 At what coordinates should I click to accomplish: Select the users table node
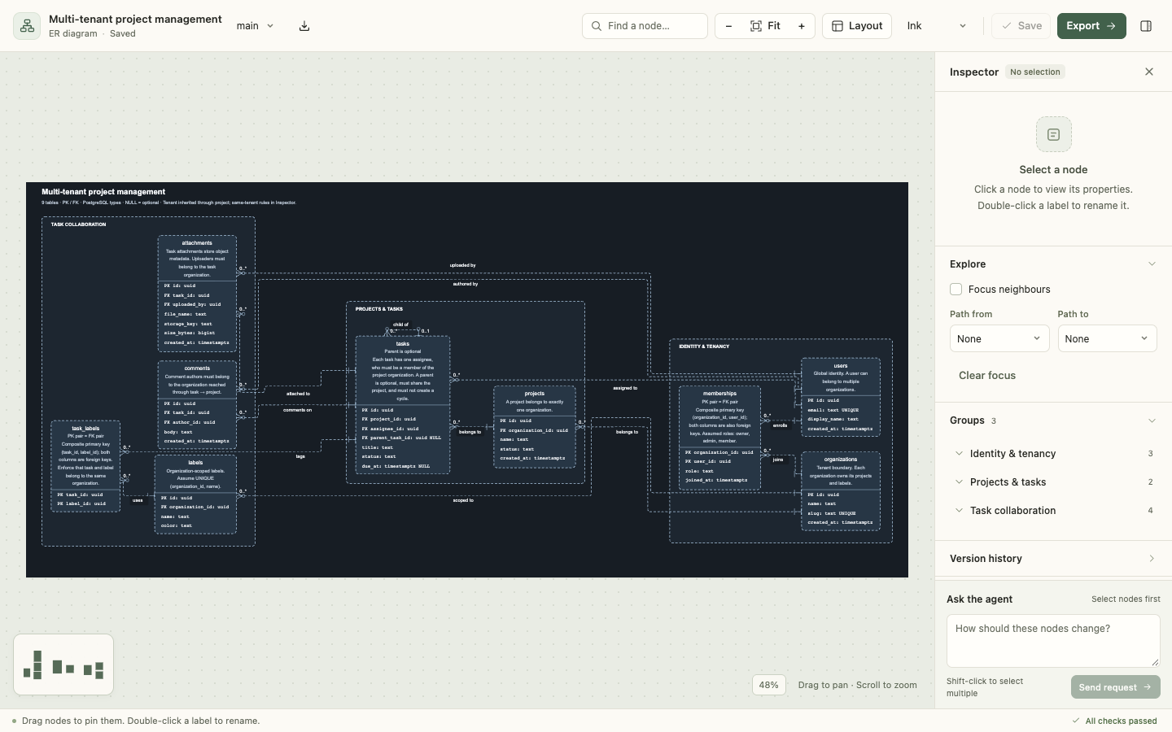tap(841, 397)
